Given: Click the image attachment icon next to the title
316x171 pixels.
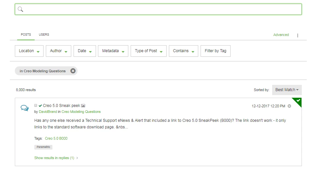Looking at the screenshot, I should point(83,106).
